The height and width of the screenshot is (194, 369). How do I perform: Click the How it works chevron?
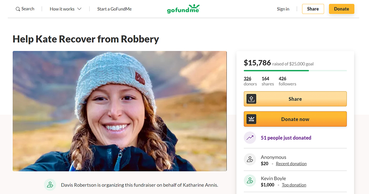[79, 9]
